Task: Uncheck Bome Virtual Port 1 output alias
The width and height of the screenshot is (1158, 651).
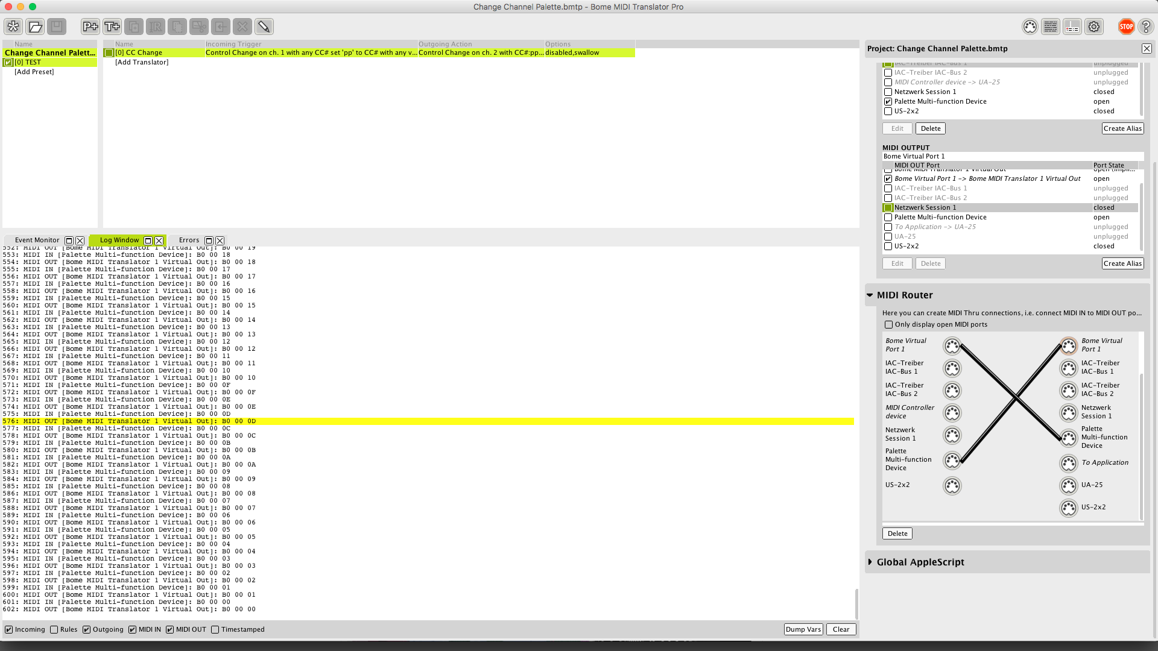Action: 888,179
